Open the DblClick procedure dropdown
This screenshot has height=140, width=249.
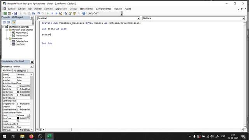pyautogui.click(x=243, y=18)
